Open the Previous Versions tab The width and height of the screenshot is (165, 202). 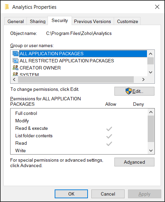pos(92,21)
